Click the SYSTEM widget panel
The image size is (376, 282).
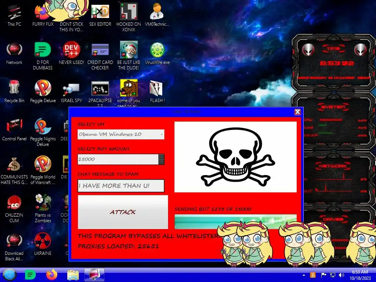click(336, 121)
